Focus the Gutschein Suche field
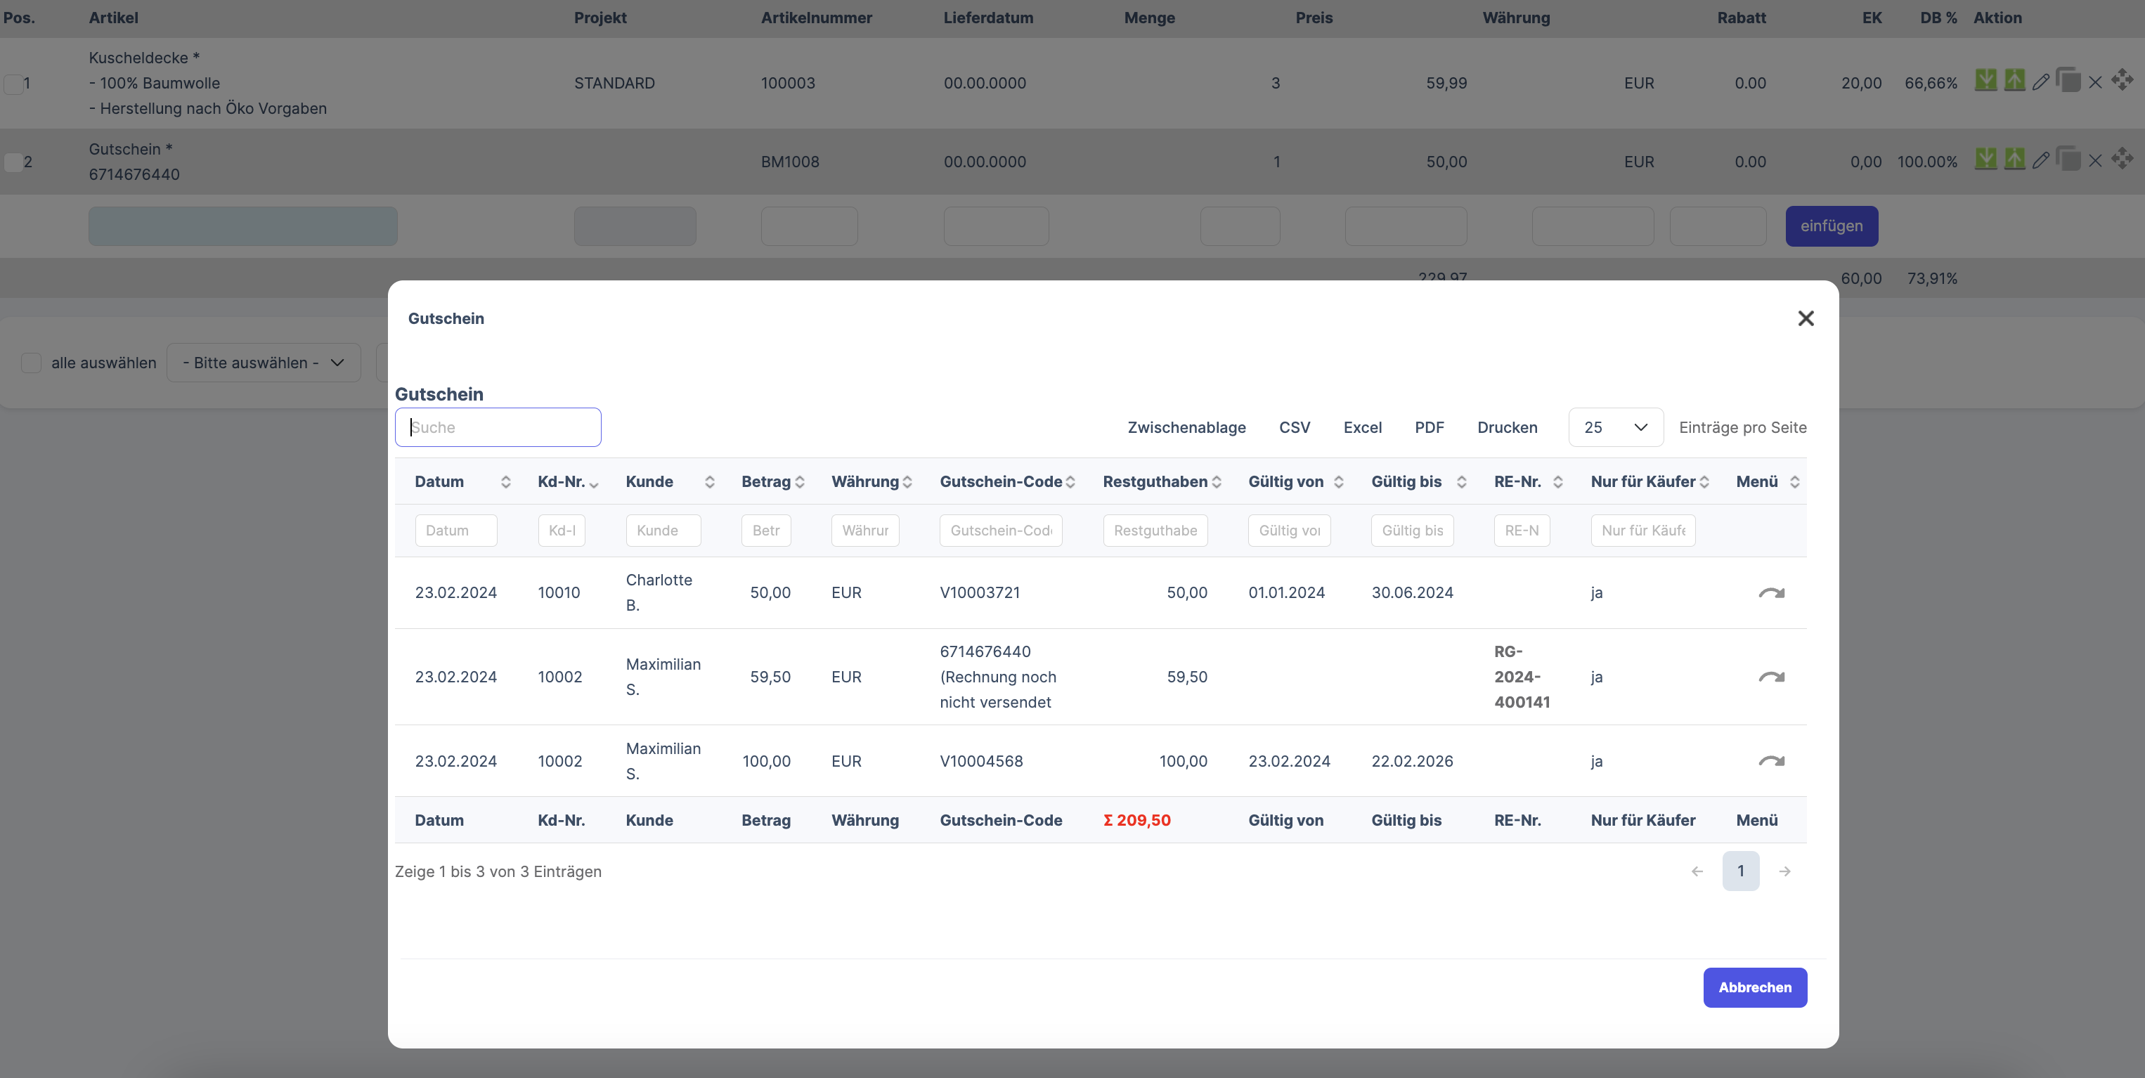The image size is (2145, 1078). point(498,427)
